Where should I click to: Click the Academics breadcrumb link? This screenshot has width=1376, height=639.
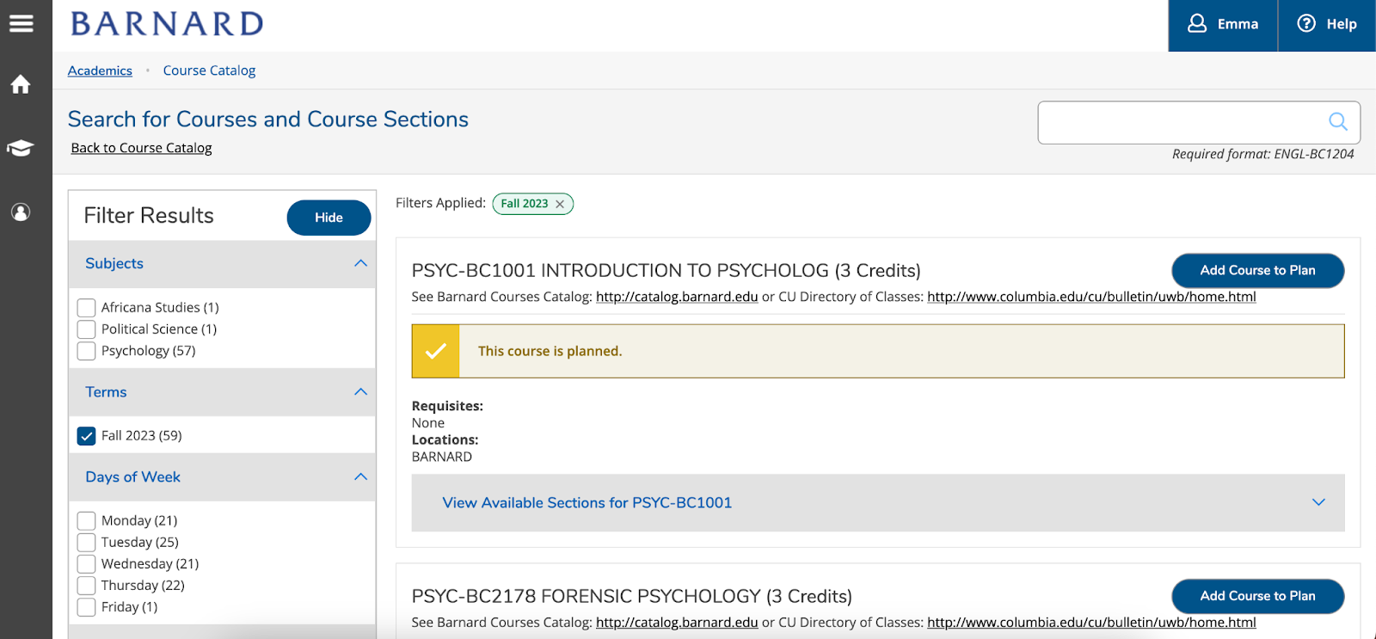(100, 71)
